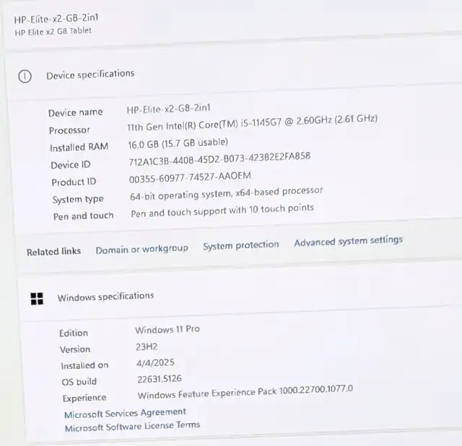462x446 pixels.
Task: Click the Related links label
Action: point(53,251)
